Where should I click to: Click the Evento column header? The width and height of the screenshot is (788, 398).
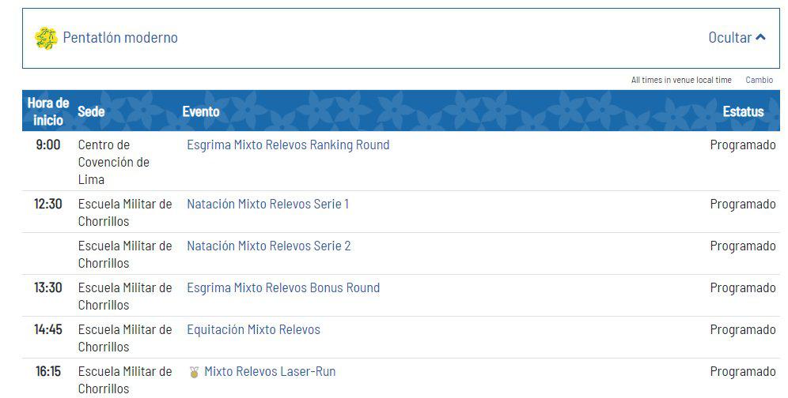pyautogui.click(x=201, y=111)
